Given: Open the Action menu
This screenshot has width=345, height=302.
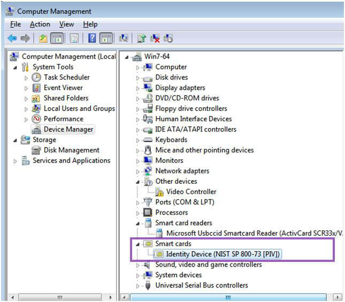Looking at the screenshot, I should click(x=40, y=24).
